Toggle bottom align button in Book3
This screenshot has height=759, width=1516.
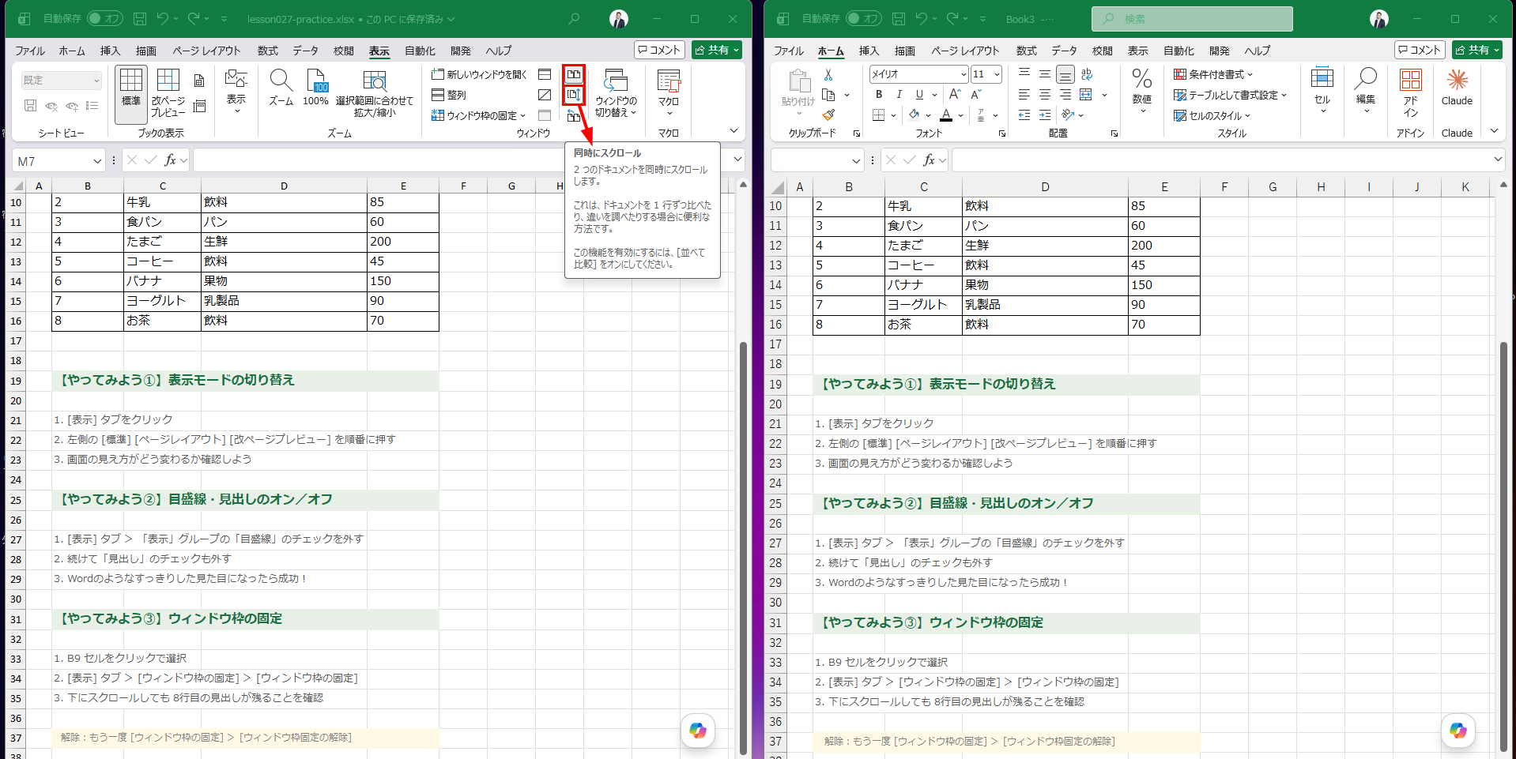(x=1065, y=74)
